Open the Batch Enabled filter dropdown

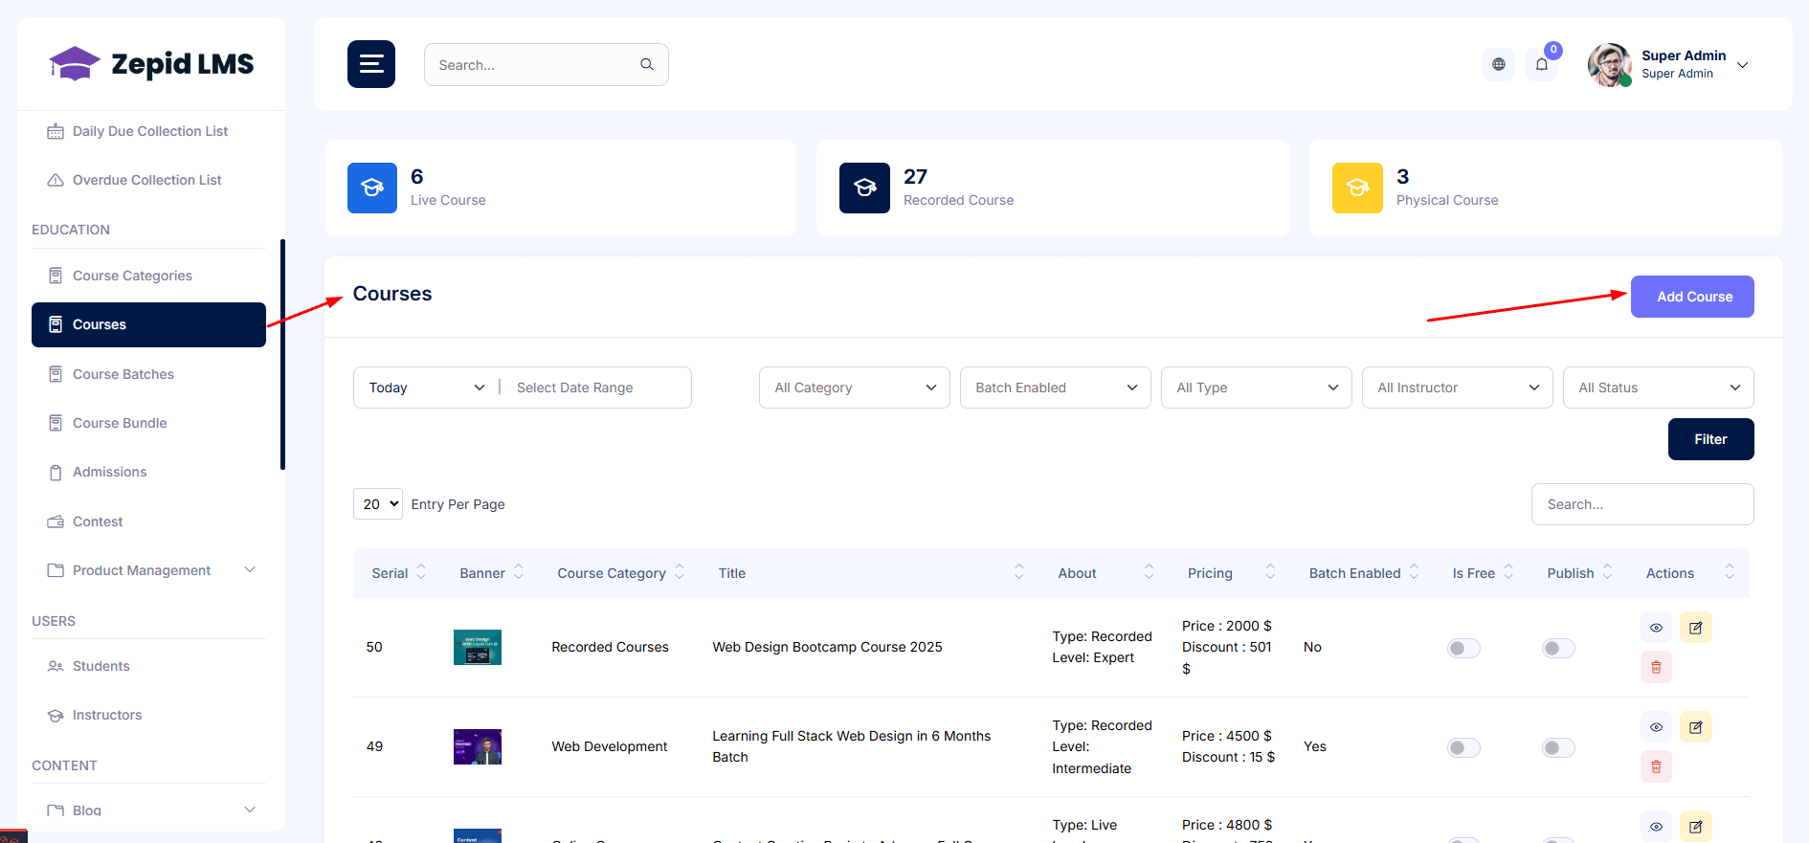(1056, 388)
